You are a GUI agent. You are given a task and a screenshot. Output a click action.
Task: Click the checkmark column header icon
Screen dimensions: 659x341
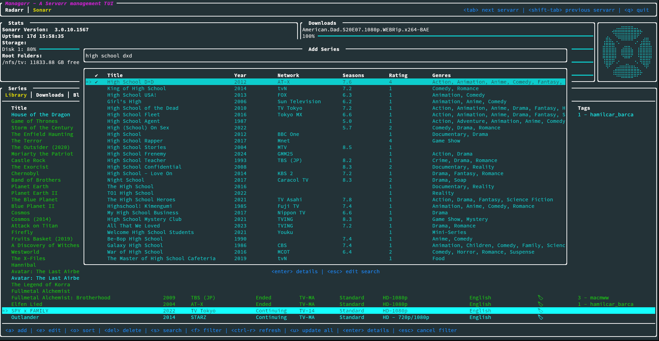click(x=96, y=75)
